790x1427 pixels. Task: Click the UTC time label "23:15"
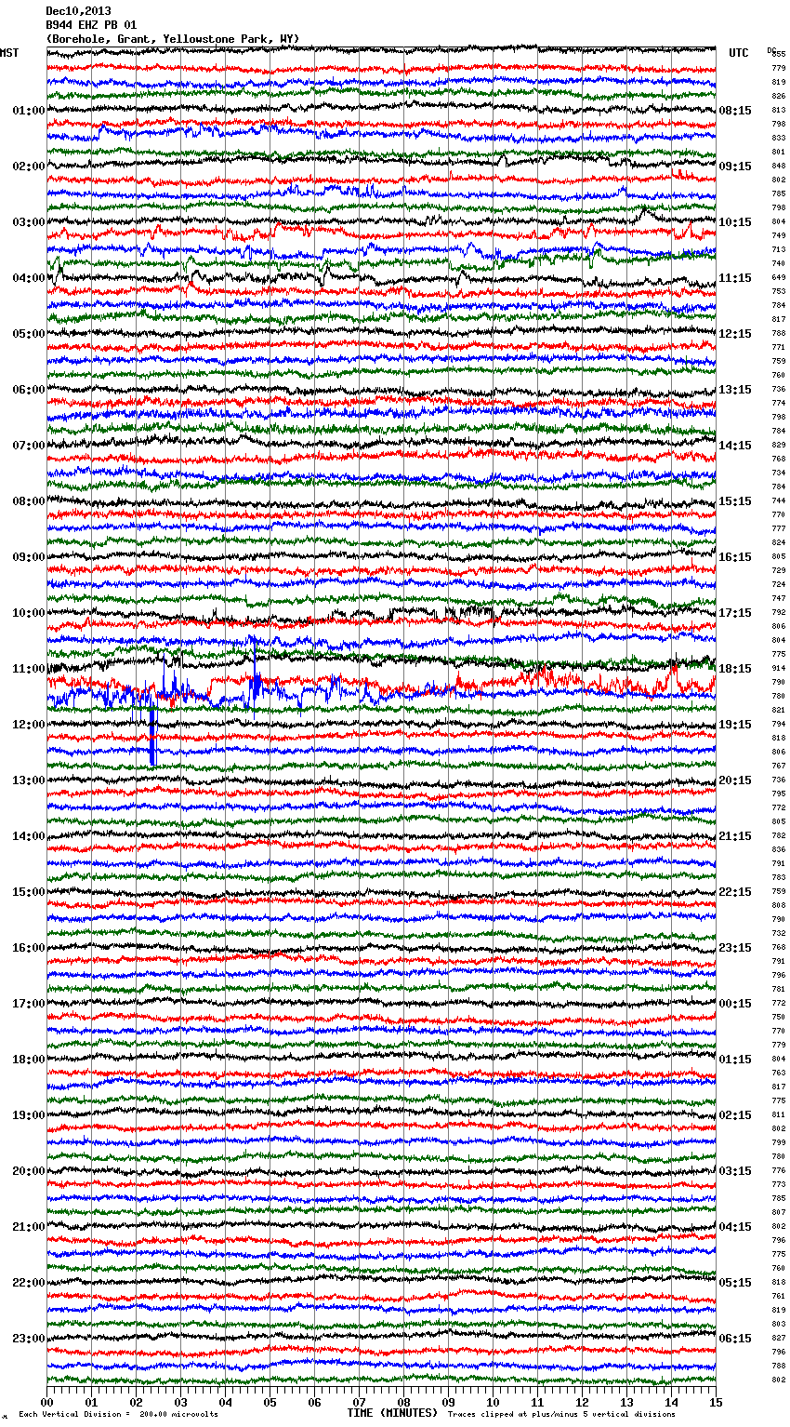pos(735,948)
